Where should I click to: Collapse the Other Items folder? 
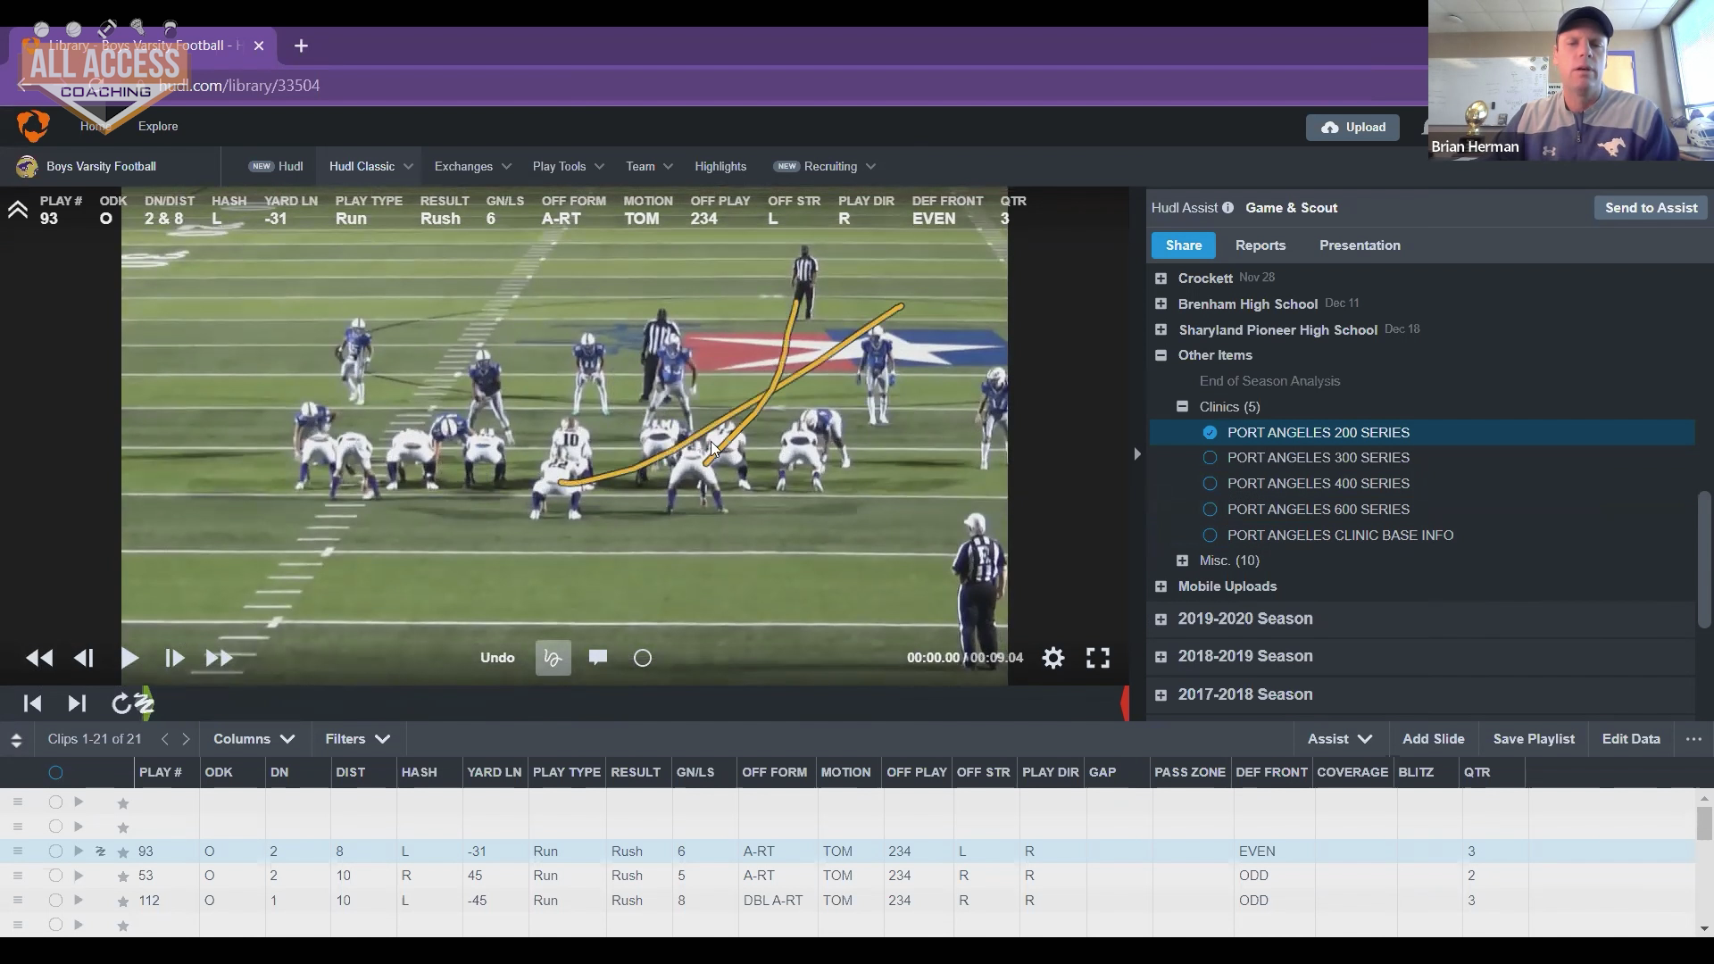(x=1161, y=355)
